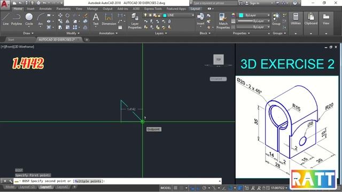Click the Copy tool in Modify panel
Image resolution: width=342 pixels, height=192 pixels.
click(60, 21)
